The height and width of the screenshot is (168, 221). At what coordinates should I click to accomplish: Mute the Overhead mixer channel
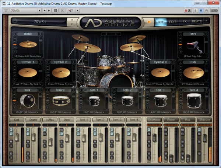(149, 142)
